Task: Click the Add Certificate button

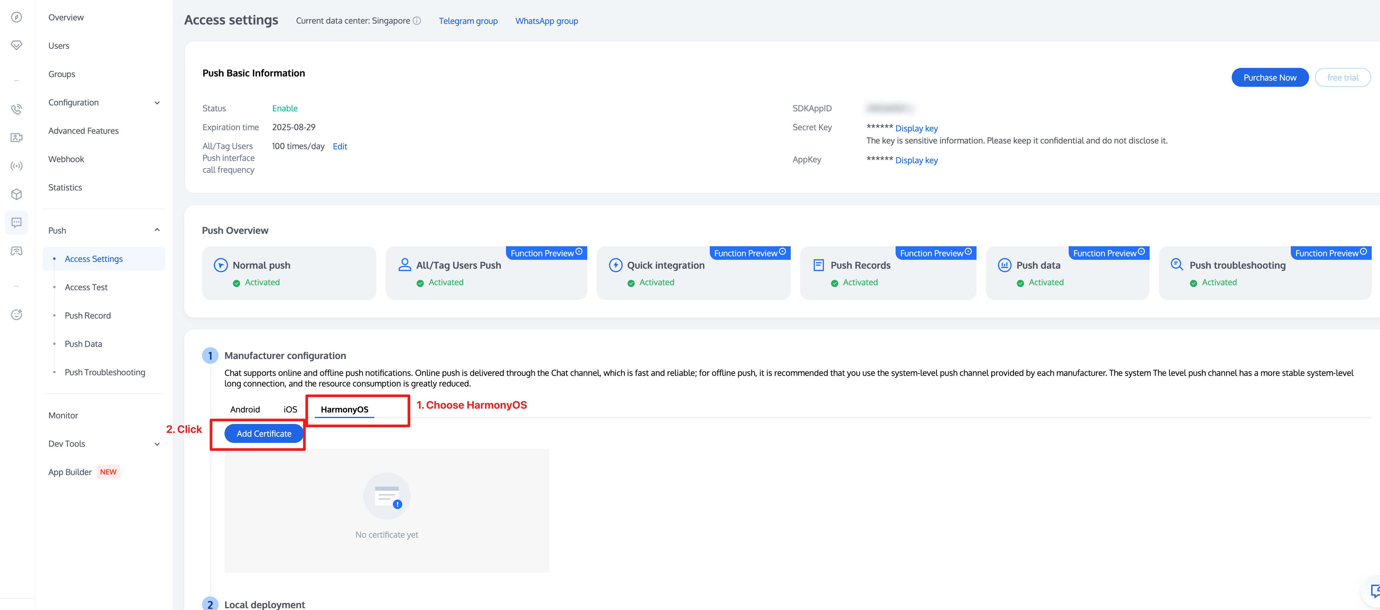Action: pyautogui.click(x=263, y=433)
